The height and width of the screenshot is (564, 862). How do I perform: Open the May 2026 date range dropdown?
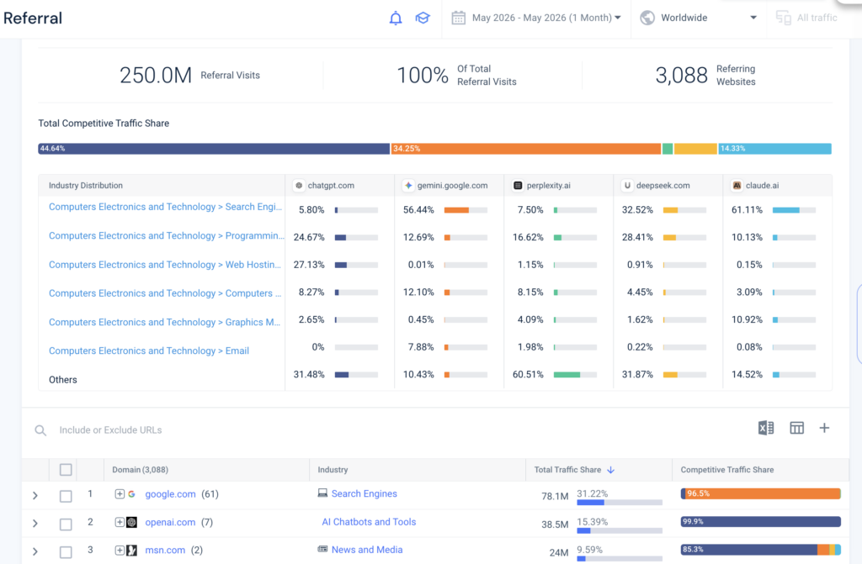(x=536, y=18)
